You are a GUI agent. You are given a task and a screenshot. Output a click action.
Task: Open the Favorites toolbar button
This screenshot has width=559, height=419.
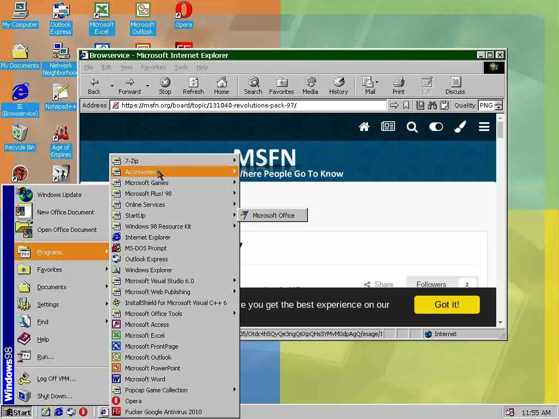(x=282, y=86)
